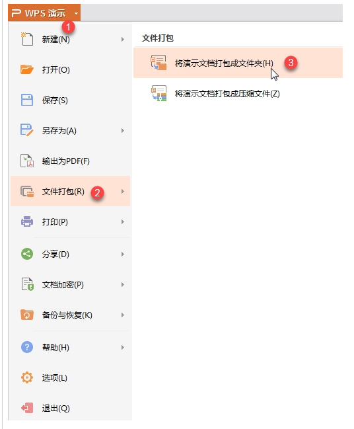Choose 将演示文档打包成文件夹(H)
The height and width of the screenshot is (429, 354).
coord(238,63)
